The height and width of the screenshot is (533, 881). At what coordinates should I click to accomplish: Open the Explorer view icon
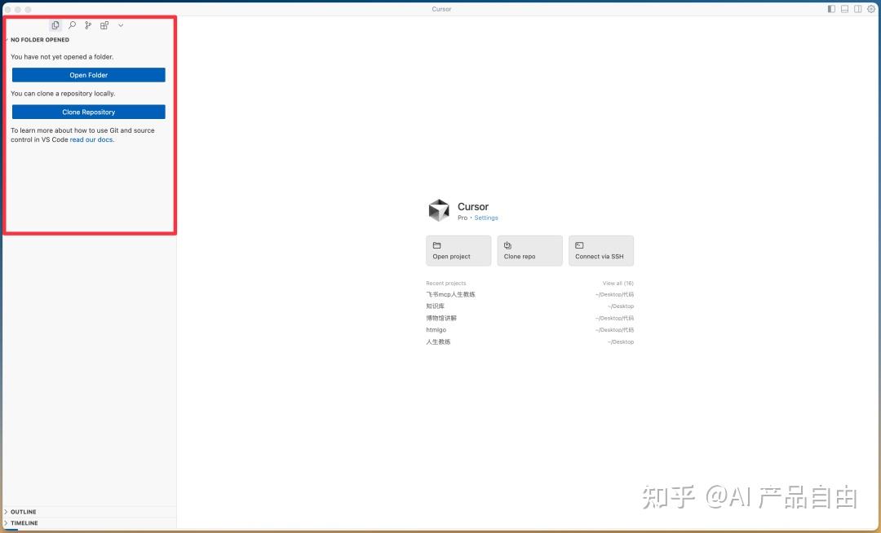pyautogui.click(x=55, y=25)
